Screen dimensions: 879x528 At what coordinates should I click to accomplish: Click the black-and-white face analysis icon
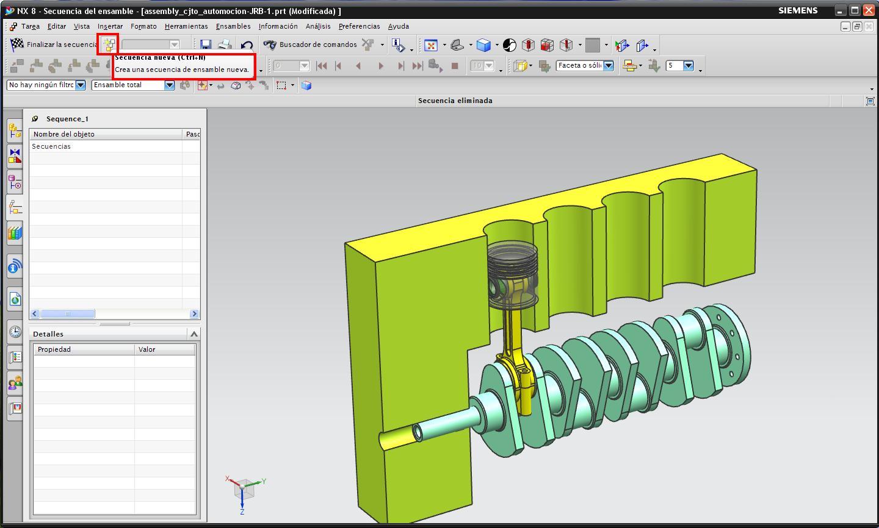click(x=510, y=45)
